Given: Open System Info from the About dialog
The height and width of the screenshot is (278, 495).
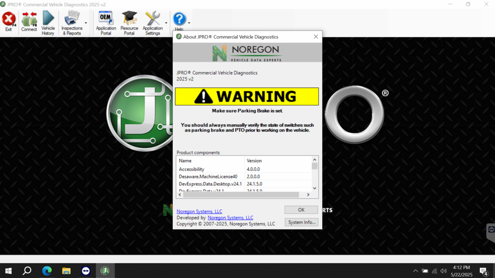Looking at the screenshot, I should point(301,222).
